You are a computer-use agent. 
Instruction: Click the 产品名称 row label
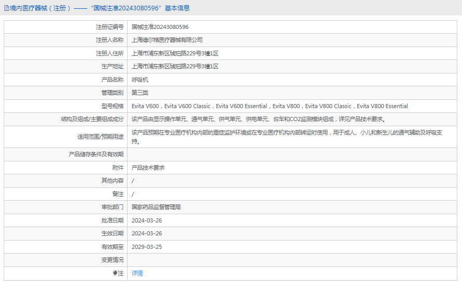click(x=113, y=80)
